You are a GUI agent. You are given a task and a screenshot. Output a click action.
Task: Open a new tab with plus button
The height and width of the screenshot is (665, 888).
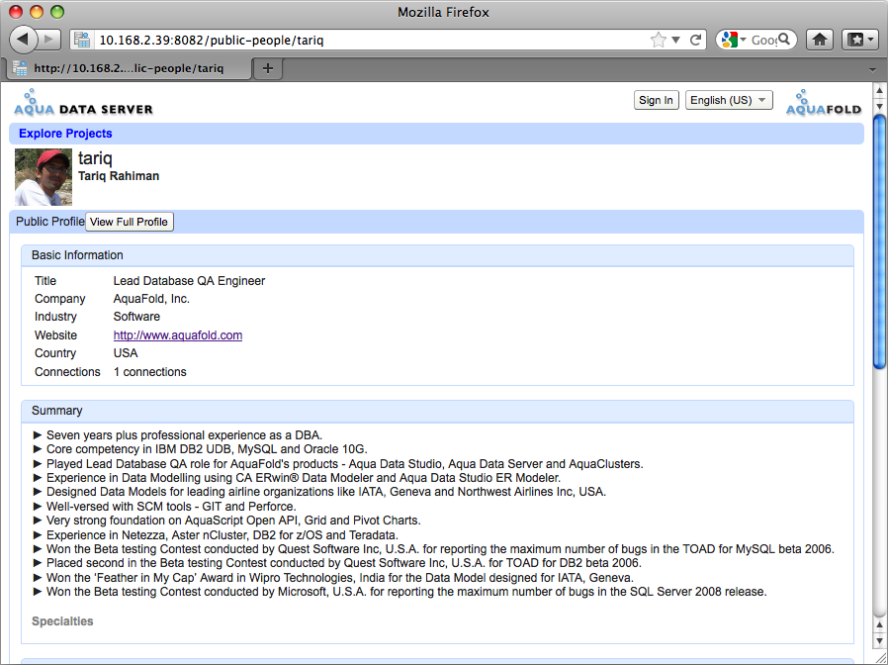click(268, 68)
